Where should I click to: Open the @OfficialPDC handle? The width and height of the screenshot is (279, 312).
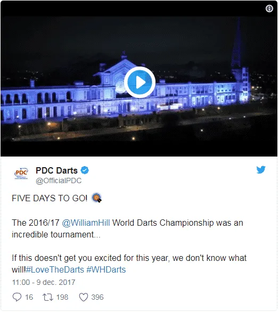(x=59, y=180)
